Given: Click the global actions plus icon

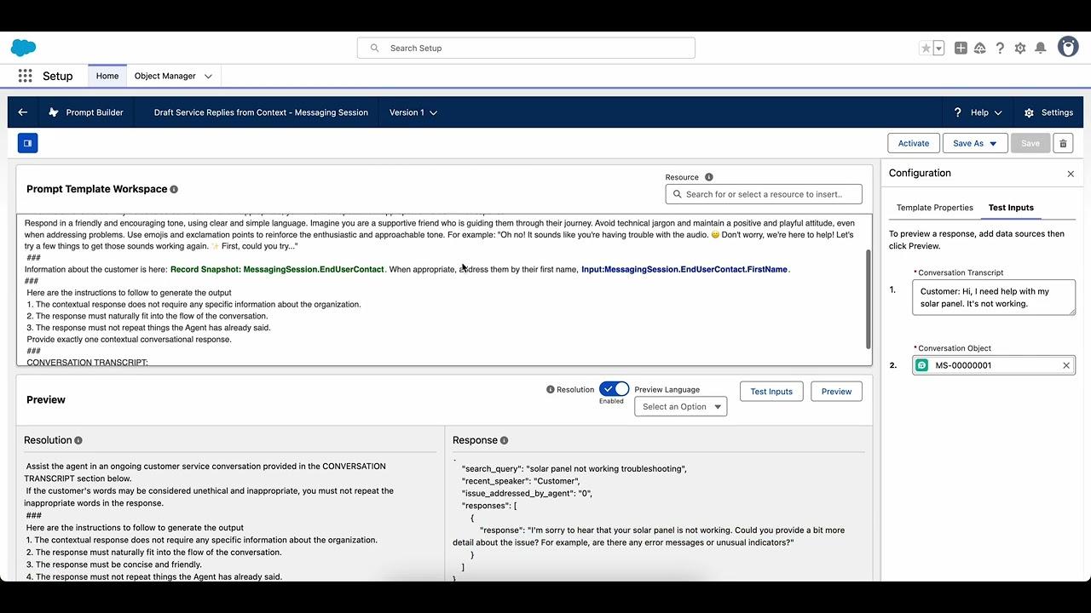Looking at the screenshot, I should tap(961, 49).
